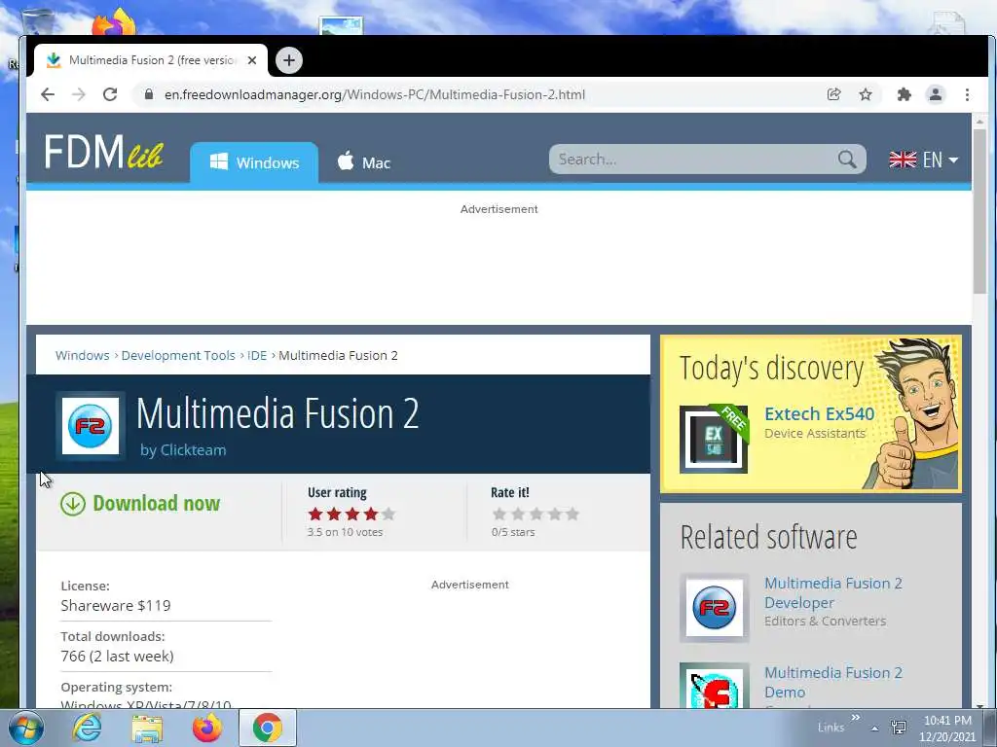Click the scrollbar down arrow

point(979,705)
